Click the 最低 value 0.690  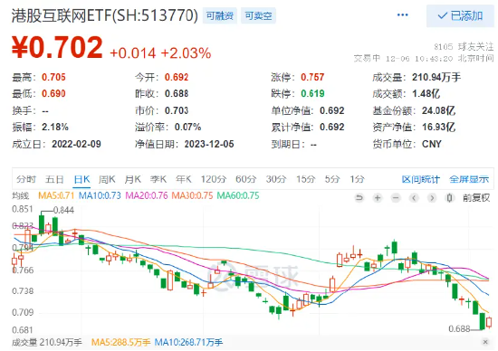point(53,93)
